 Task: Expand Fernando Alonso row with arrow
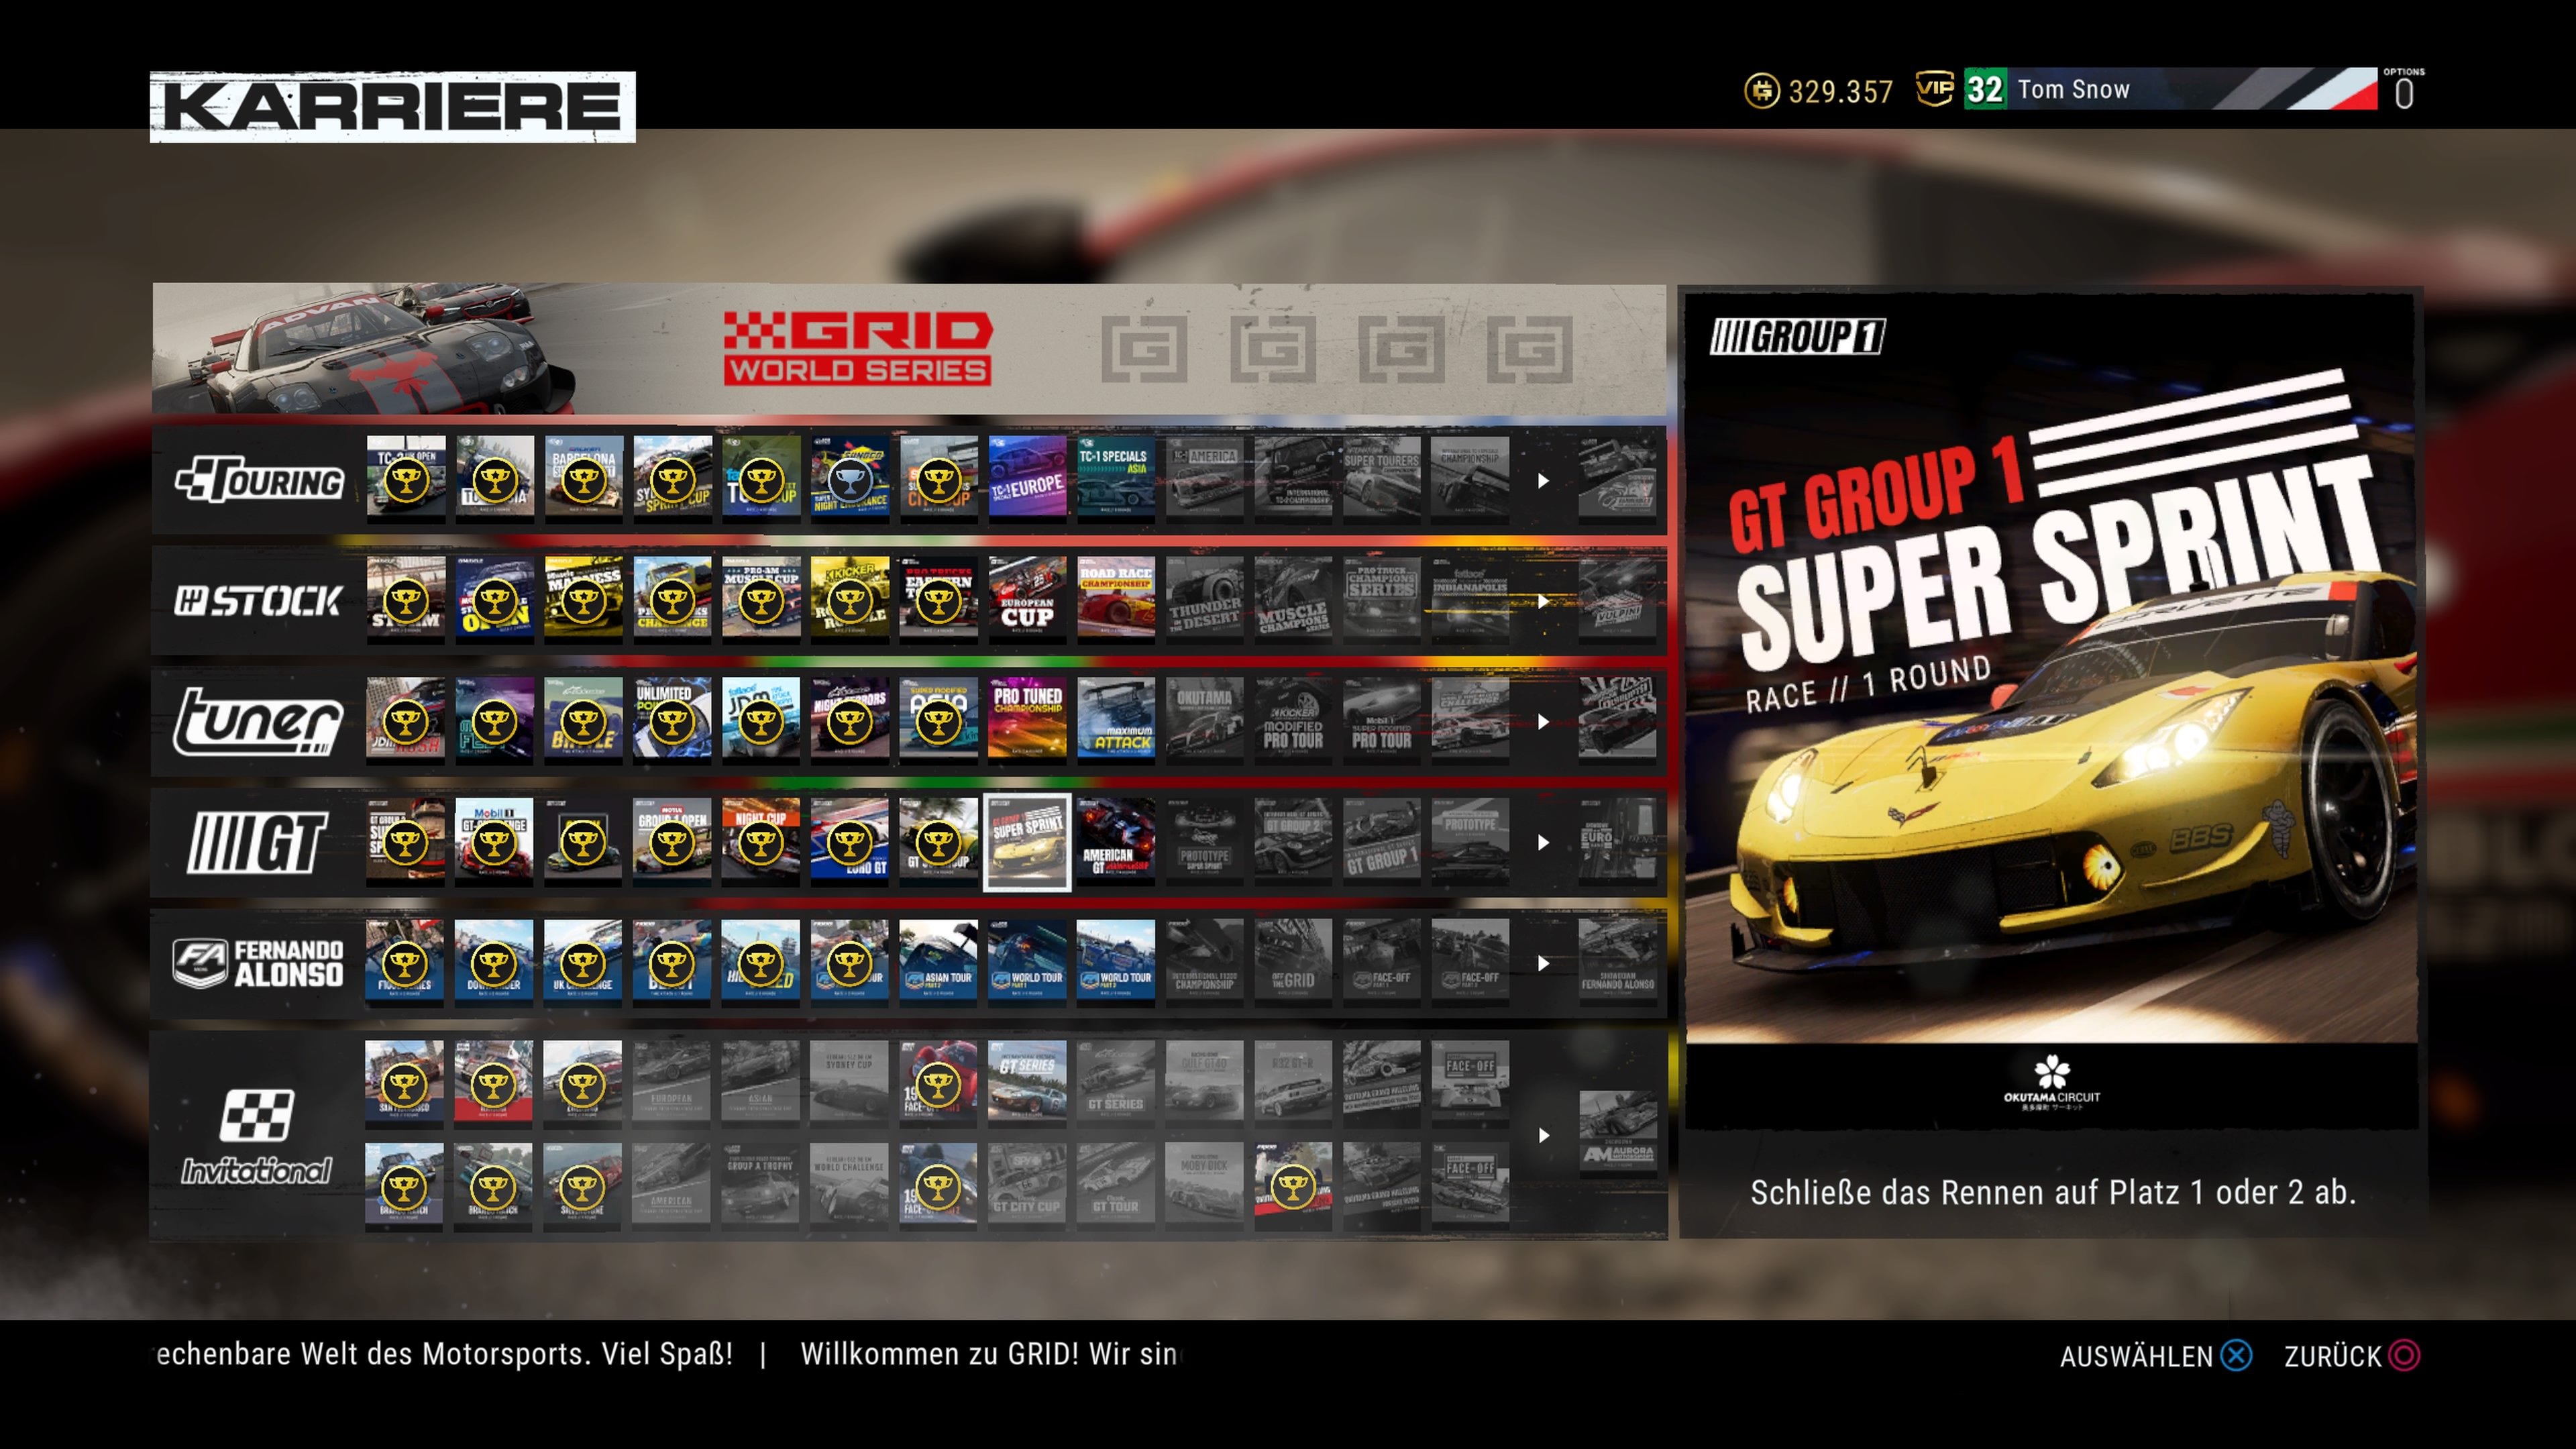coord(1543,963)
